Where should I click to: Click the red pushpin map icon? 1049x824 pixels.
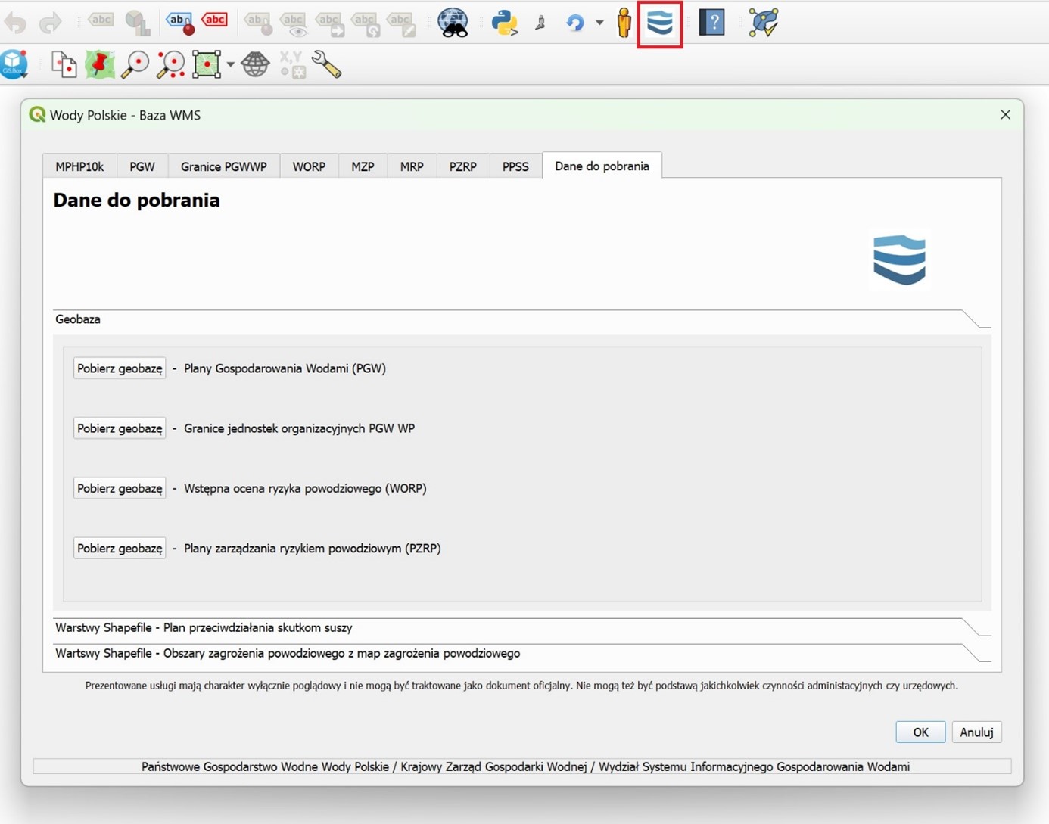99,65
